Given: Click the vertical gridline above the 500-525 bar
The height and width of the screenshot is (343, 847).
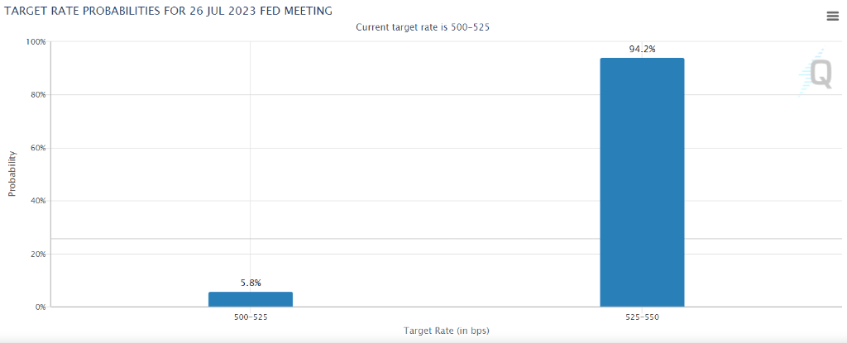Looking at the screenshot, I should point(251,165).
